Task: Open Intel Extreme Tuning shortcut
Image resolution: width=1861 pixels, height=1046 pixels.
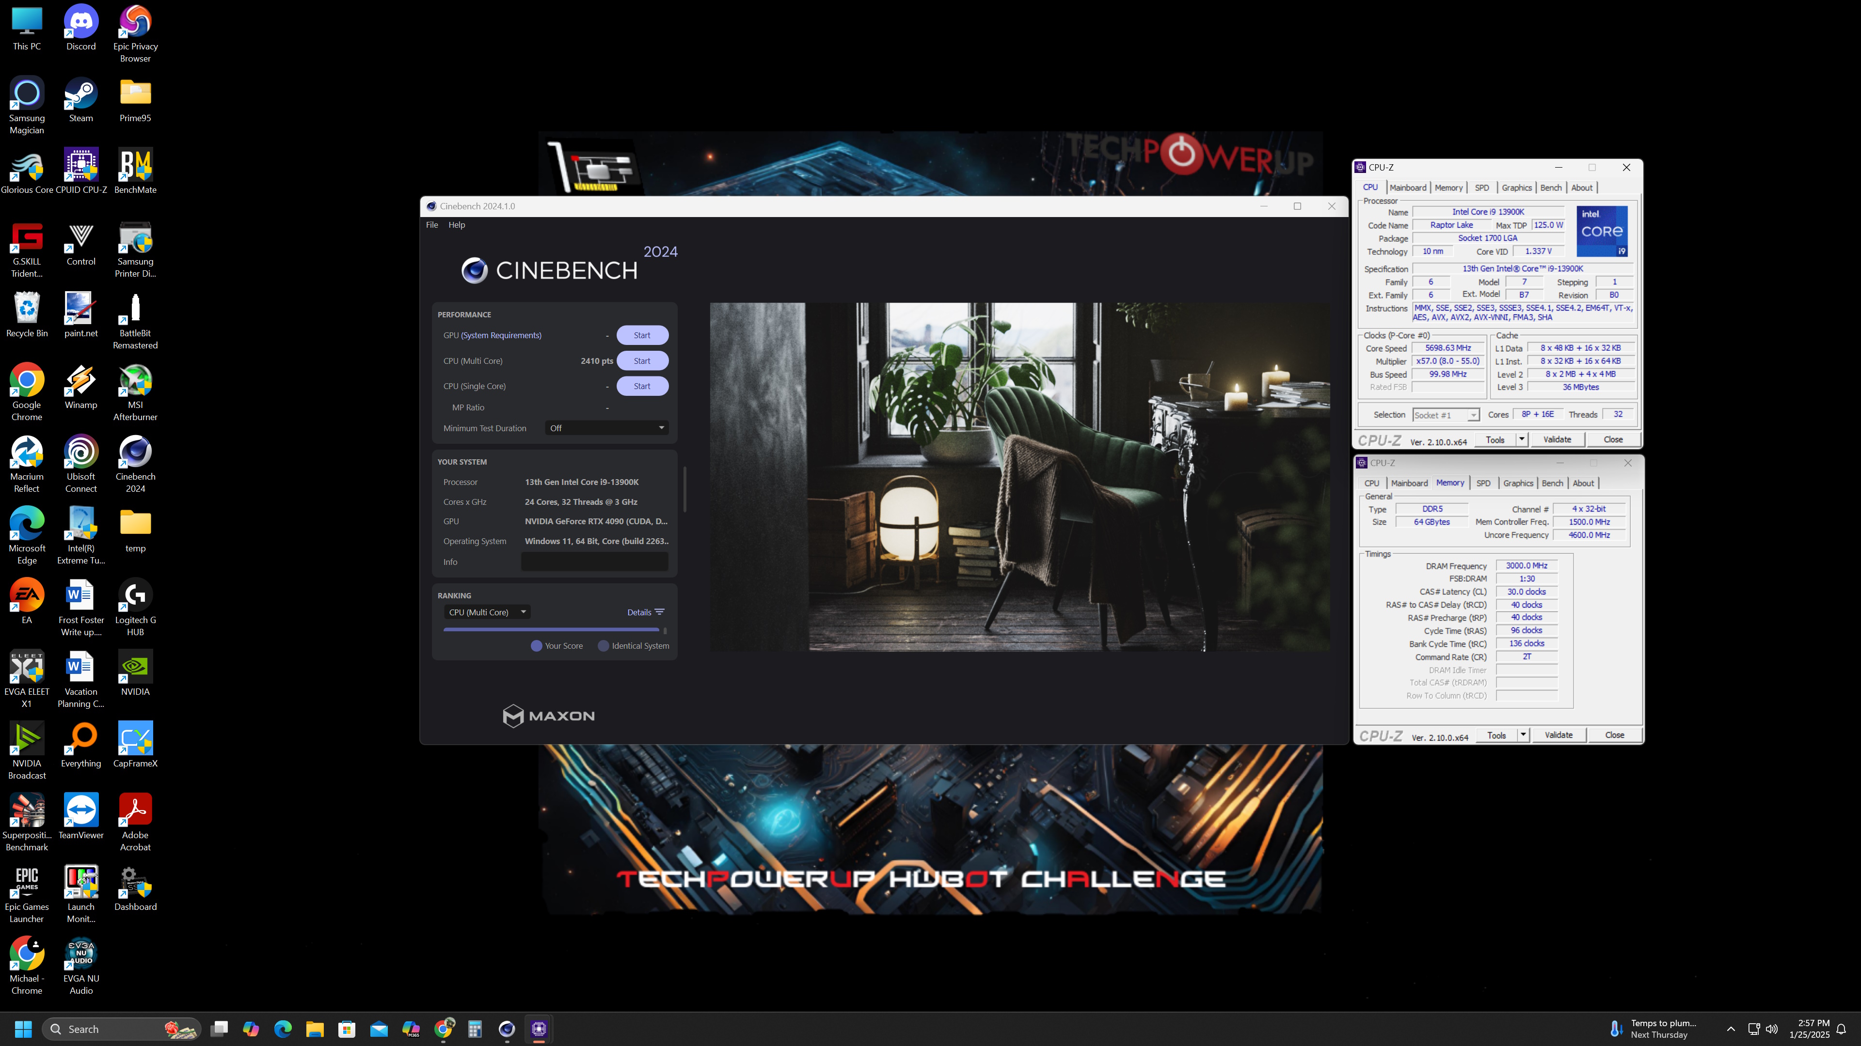Action: (x=81, y=535)
